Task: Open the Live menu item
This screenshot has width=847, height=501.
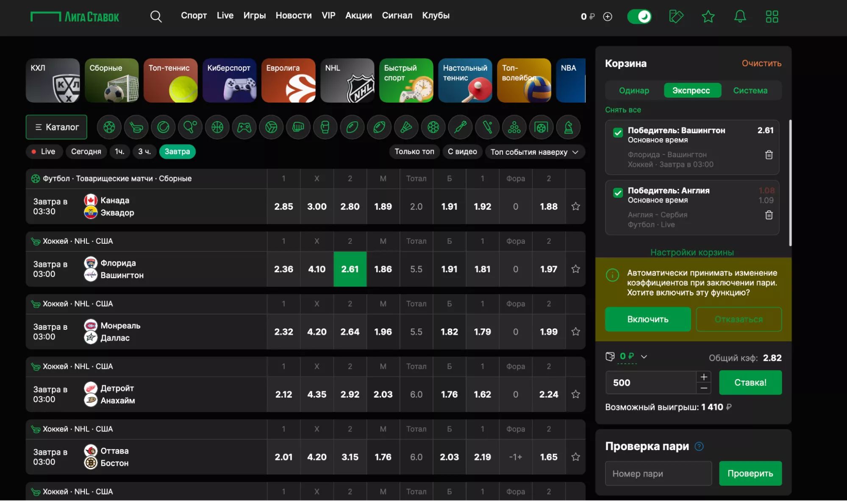Action: tap(225, 15)
